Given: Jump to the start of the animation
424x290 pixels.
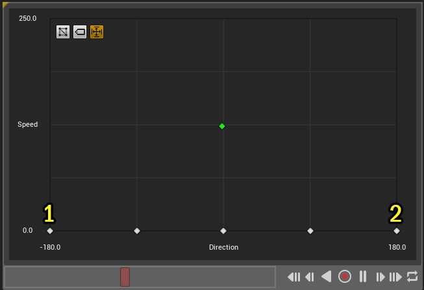Looking at the screenshot, I should tap(294, 277).
